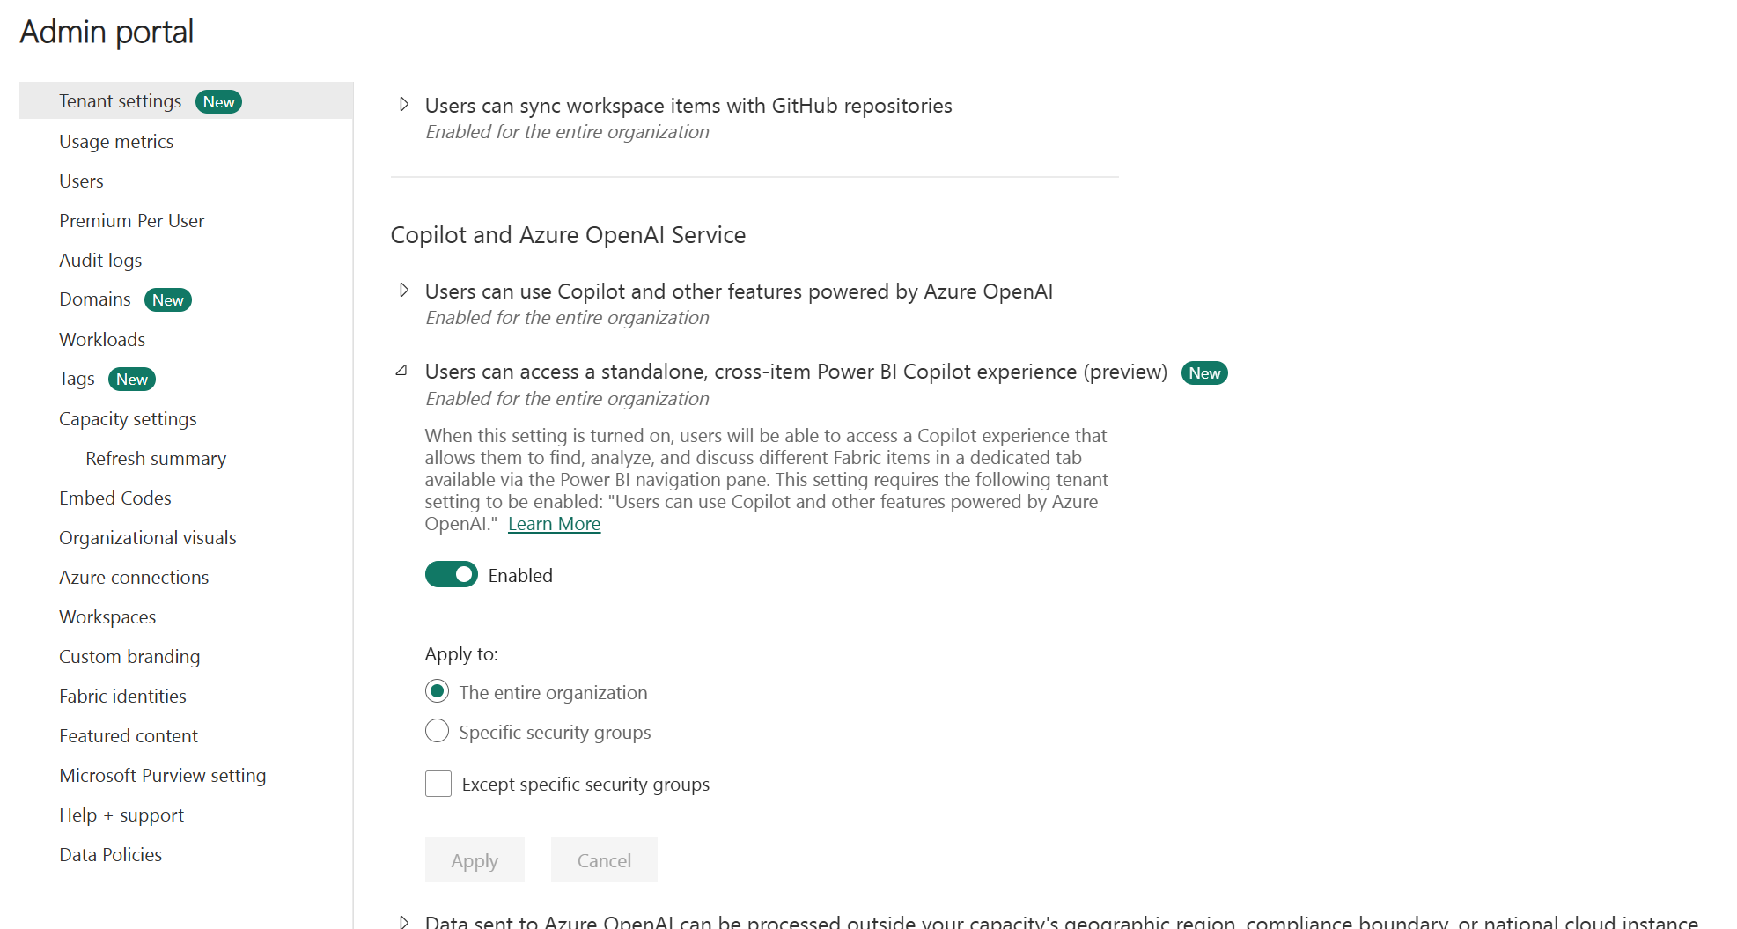Expand the GitHub repositories sync setting
This screenshot has width=1737, height=929.
[x=404, y=105]
